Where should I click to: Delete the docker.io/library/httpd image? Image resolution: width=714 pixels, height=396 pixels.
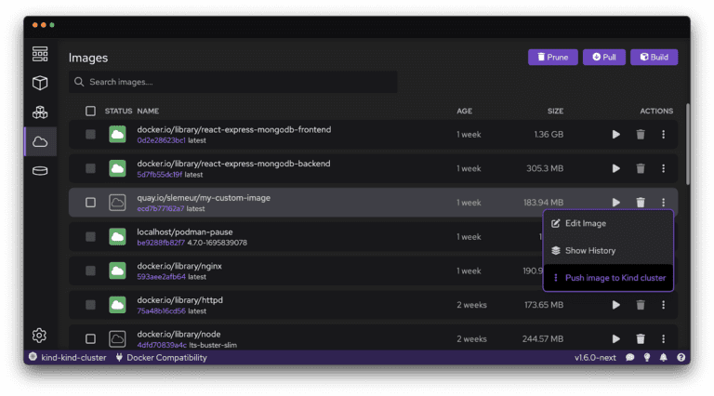click(640, 305)
